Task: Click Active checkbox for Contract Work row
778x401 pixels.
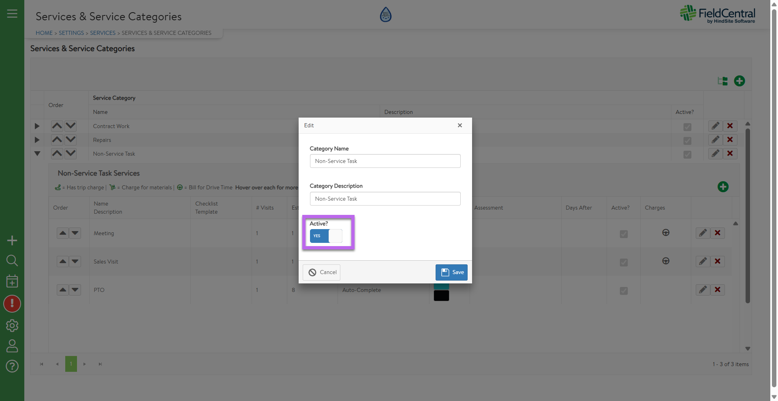Action: 687,127
